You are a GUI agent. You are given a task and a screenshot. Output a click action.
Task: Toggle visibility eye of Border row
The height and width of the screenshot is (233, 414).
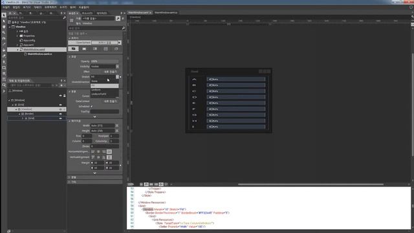(x=60, y=114)
